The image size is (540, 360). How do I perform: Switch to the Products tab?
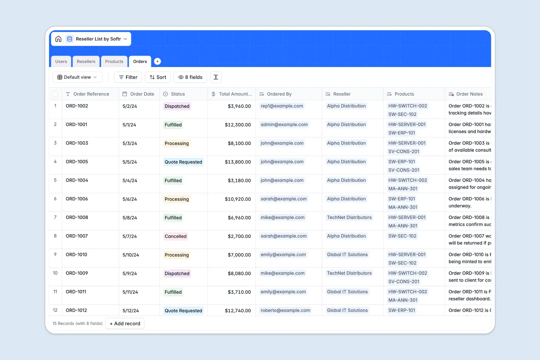click(114, 61)
